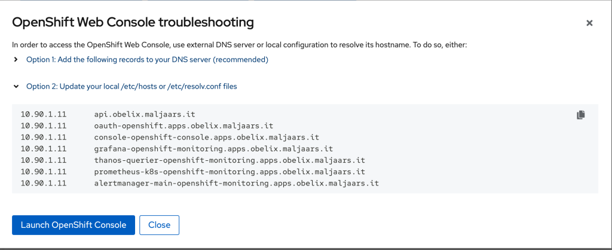Select the alertmanager-main-openshift-monitoring hostname entry
612x250 pixels.
pyautogui.click(x=237, y=183)
